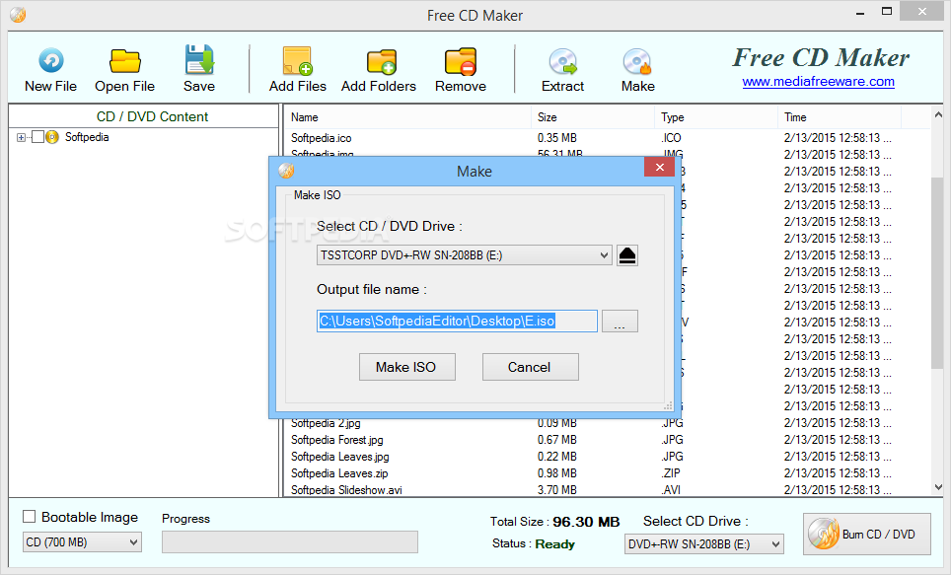Viewport: 951px width, 575px height.
Task: Click the .ICO type cell
Action: click(671, 138)
